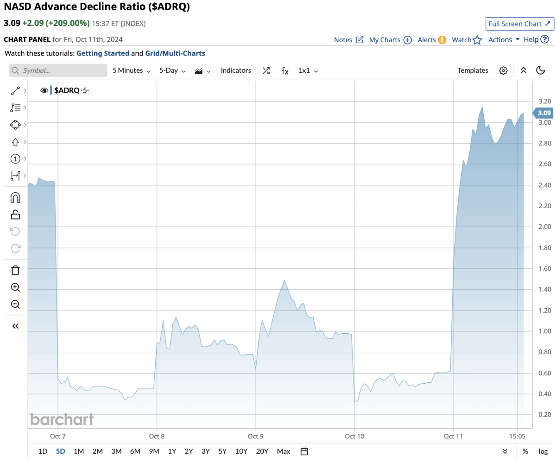Open the 1x1 grid layout dropdown

tap(308, 70)
